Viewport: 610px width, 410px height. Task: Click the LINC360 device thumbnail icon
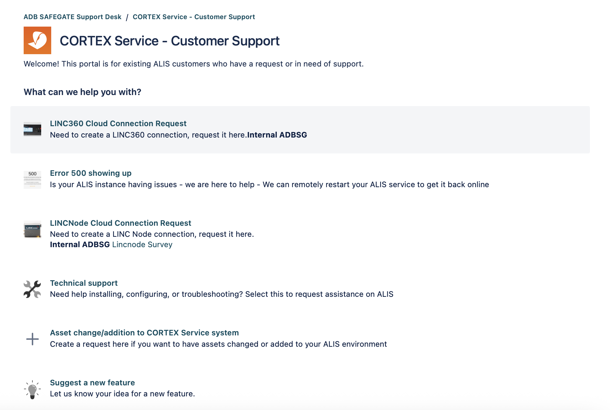[x=32, y=129]
